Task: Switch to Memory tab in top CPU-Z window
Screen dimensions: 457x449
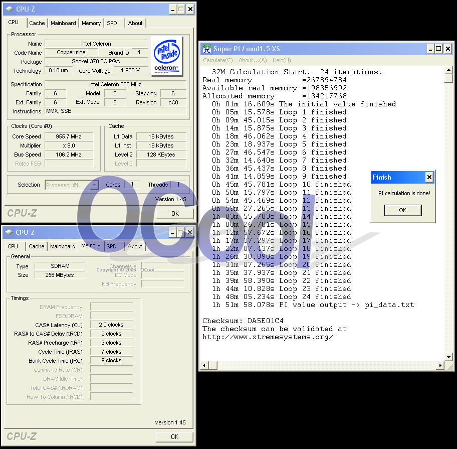Action: coord(91,23)
